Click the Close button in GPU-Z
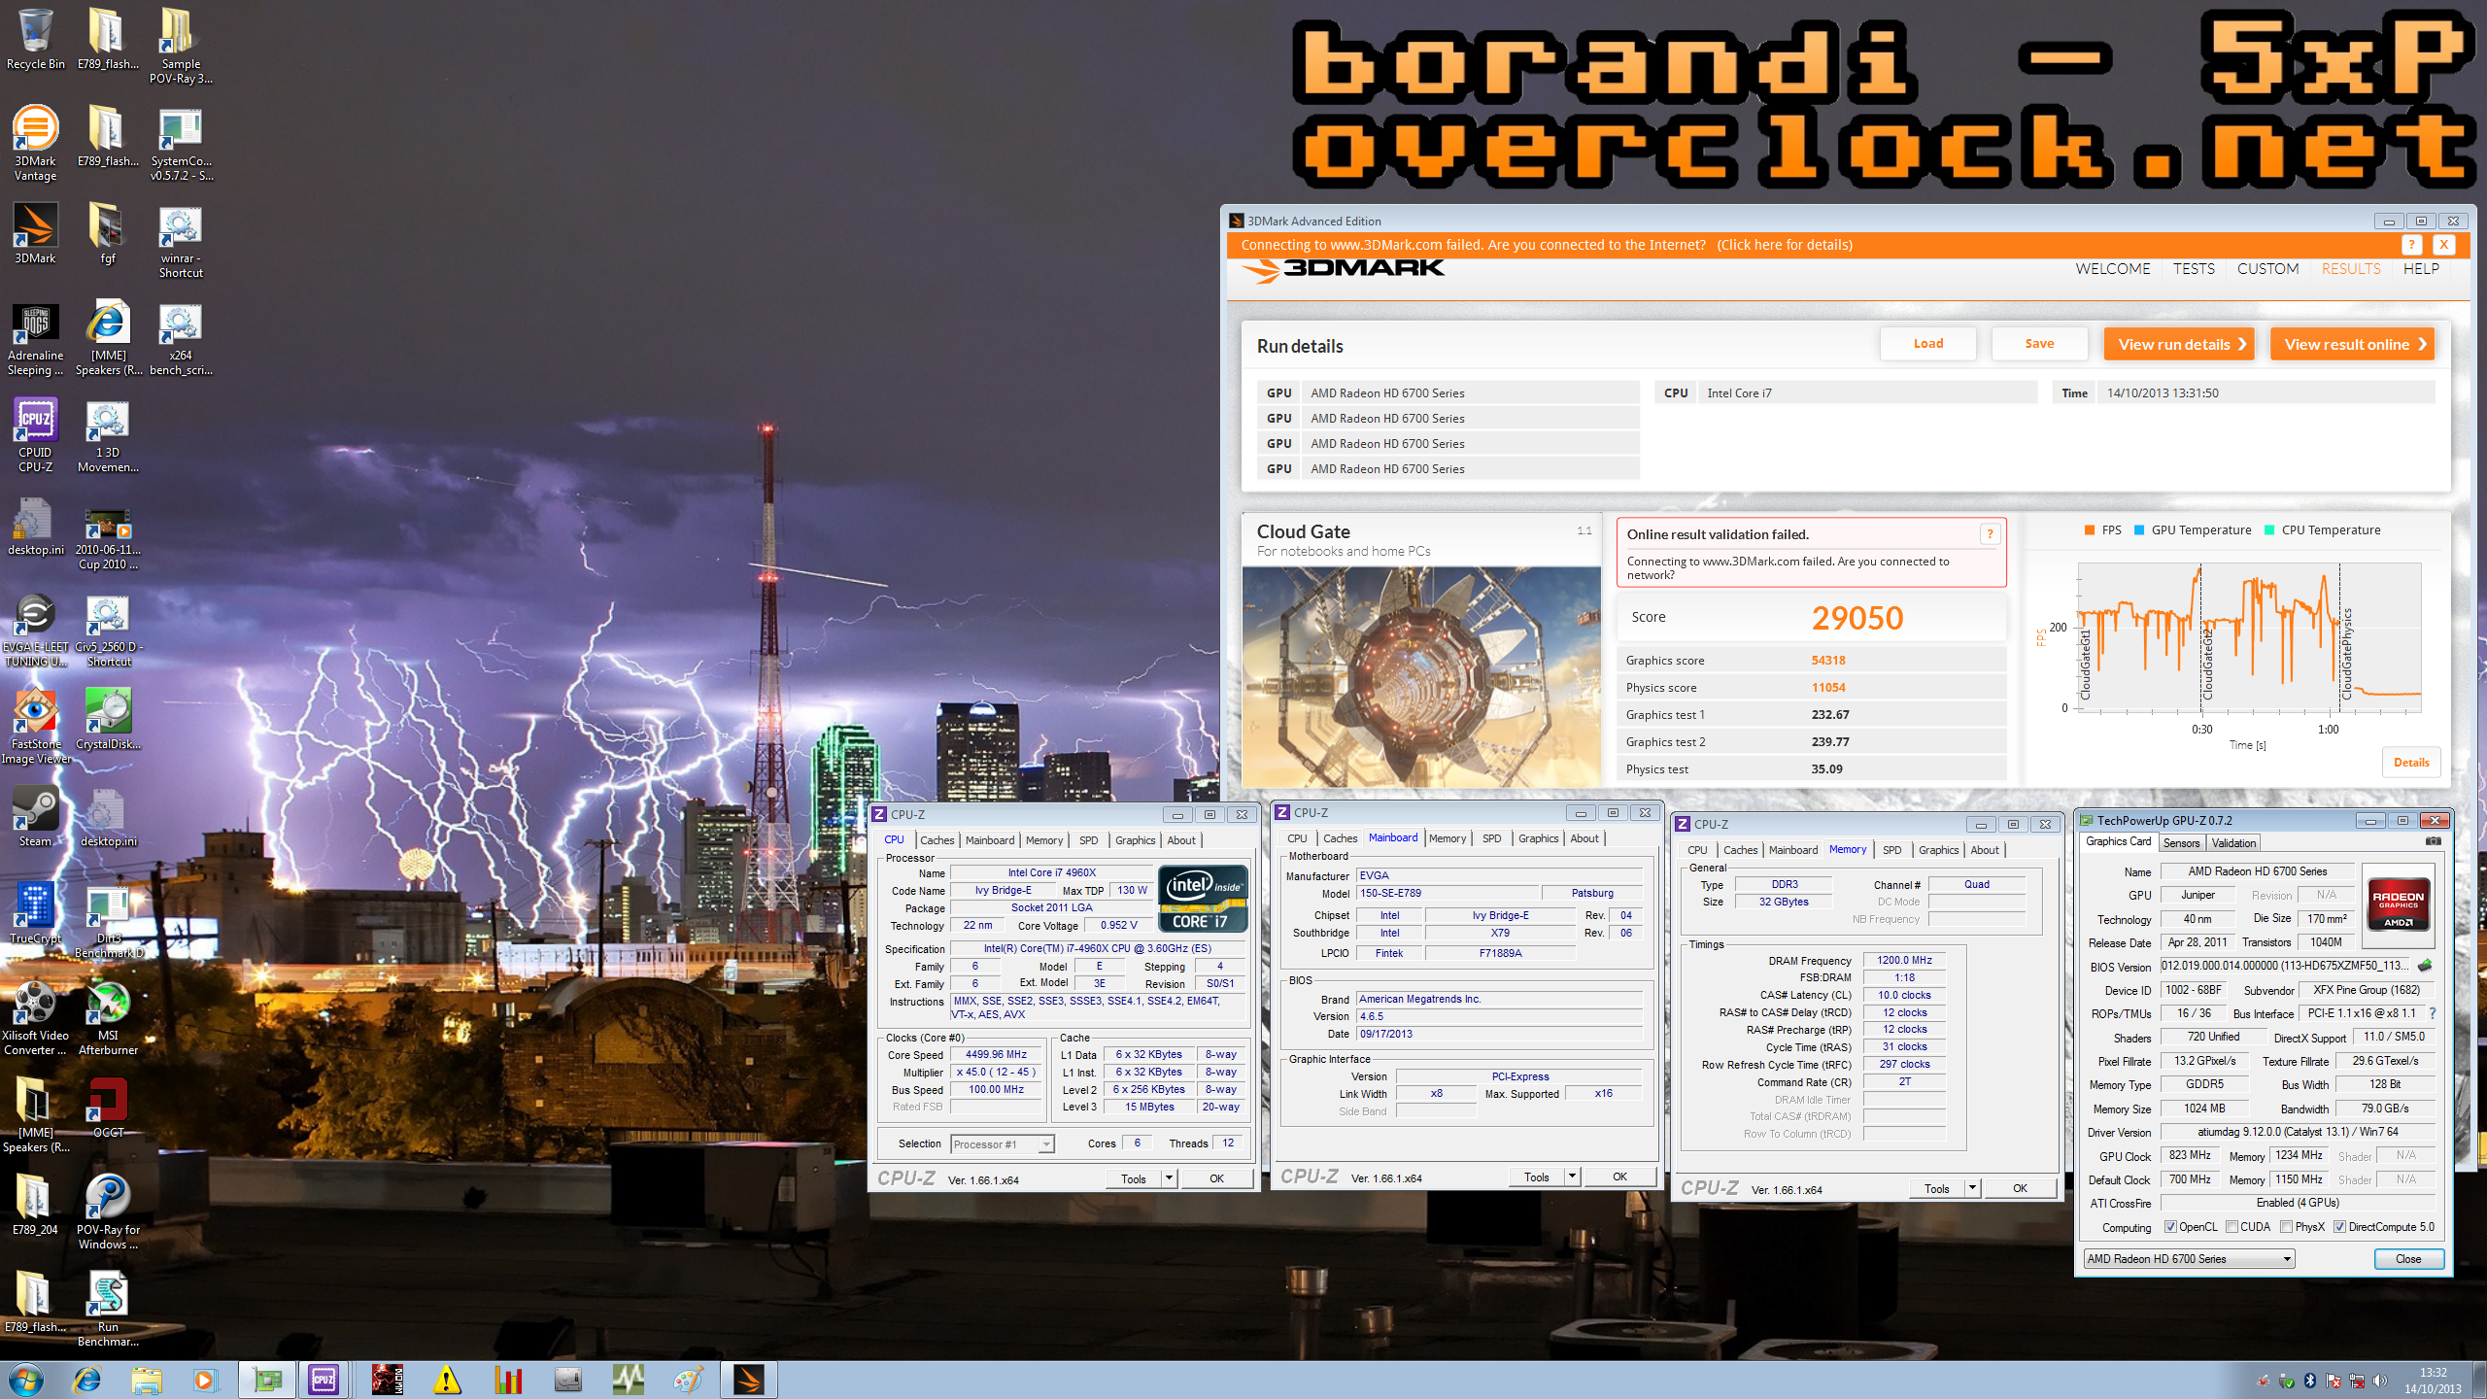 (2408, 1259)
